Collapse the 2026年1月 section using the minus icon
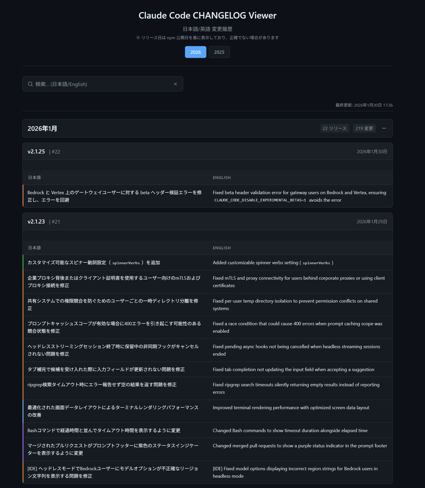This screenshot has width=425, height=488. 384,128
